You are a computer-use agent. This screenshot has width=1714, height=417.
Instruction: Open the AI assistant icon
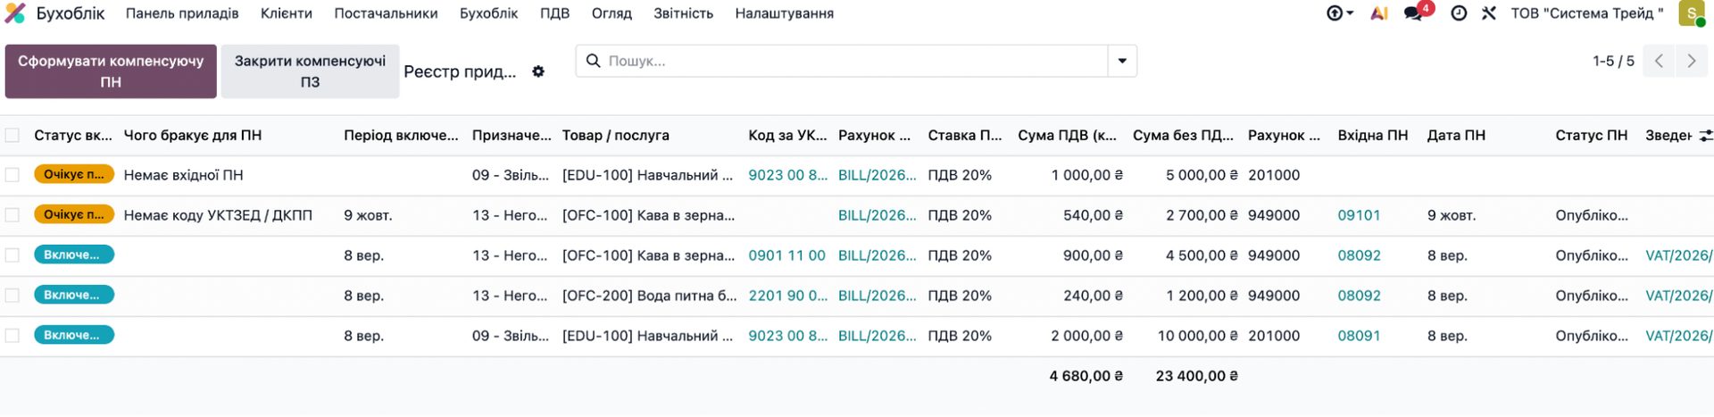[x=1379, y=13]
